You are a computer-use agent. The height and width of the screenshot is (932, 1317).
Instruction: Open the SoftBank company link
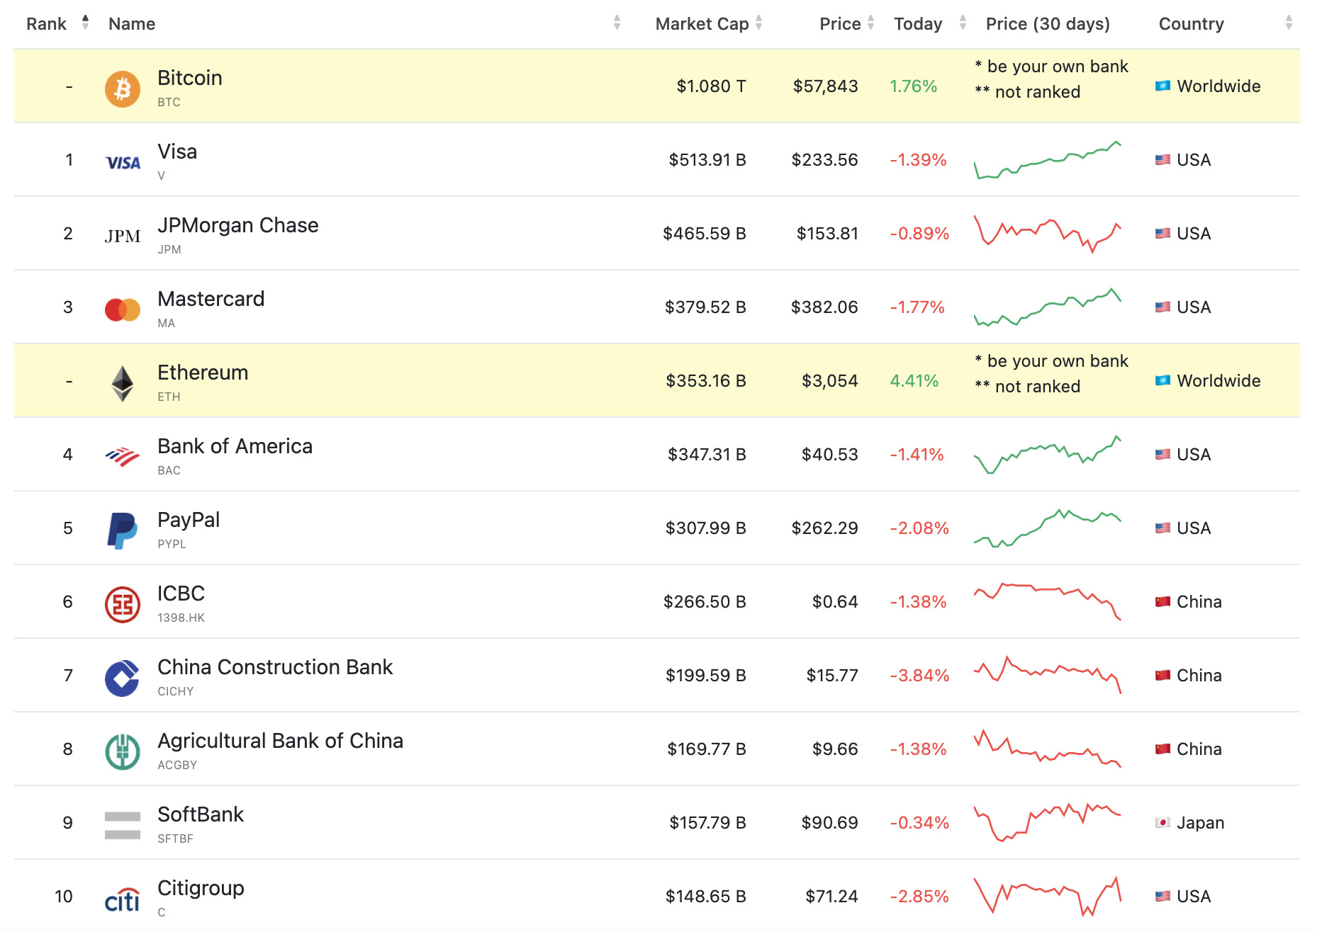[201, 814]
